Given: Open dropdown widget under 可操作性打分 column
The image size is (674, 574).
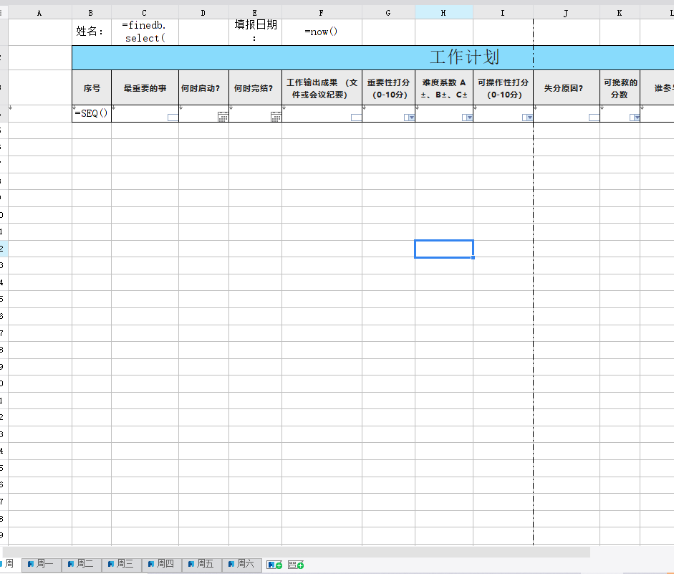Looking at the screenshot, I should (527, 118).
